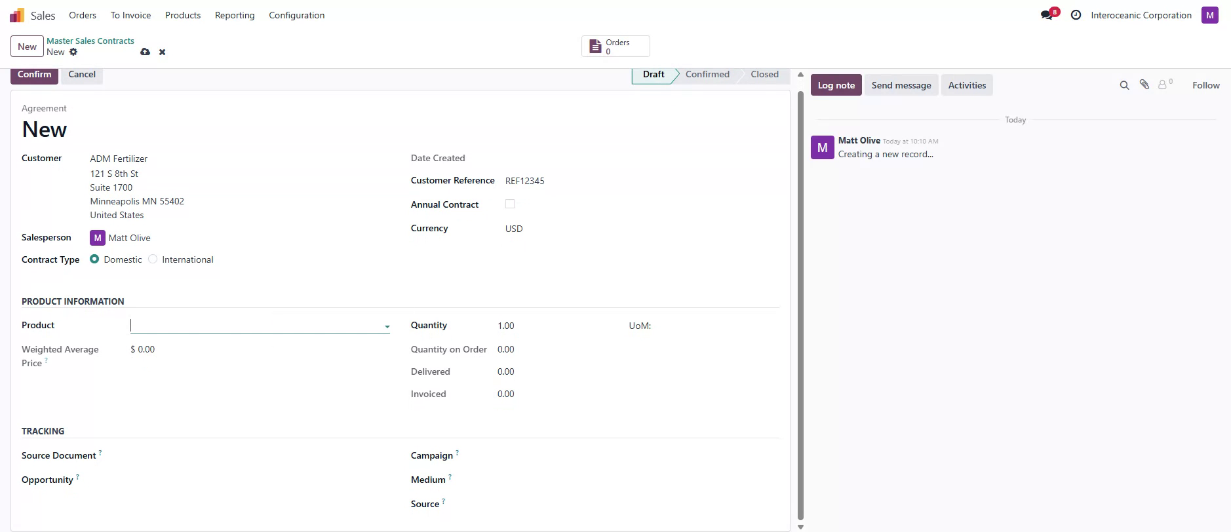Click the Send message button
Image resolution: width=1231 pixels, height=532 pixels.
901,85
